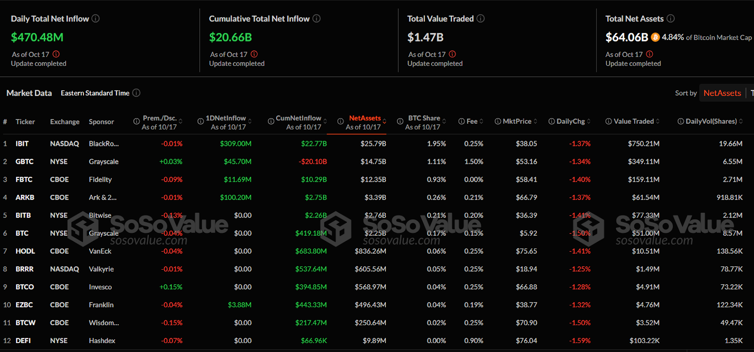Click the Ticker column header
This screenshot has width=754, height=352.
tap(25, 121)
